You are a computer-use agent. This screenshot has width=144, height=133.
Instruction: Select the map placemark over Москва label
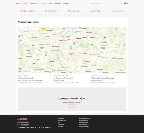(71, 54)
